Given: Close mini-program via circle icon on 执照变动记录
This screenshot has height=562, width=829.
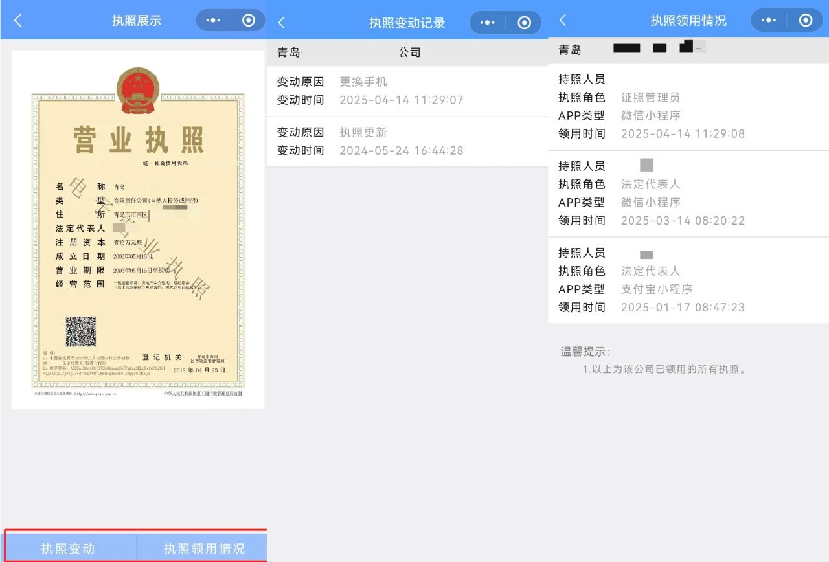Looking at the screenshot, I should (524, 23).
